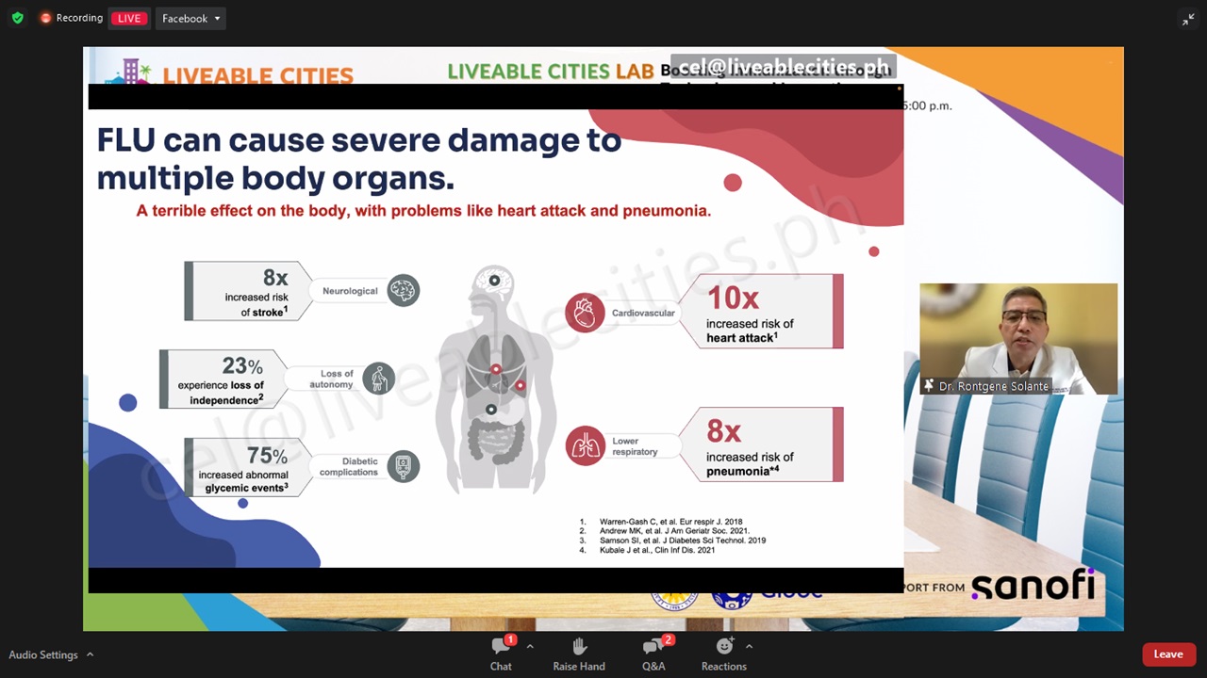
Task: Click the green encryption shield icon
Action: click(17, 18)
